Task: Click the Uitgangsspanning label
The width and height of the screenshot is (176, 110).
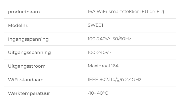Action: click(29, 53)
